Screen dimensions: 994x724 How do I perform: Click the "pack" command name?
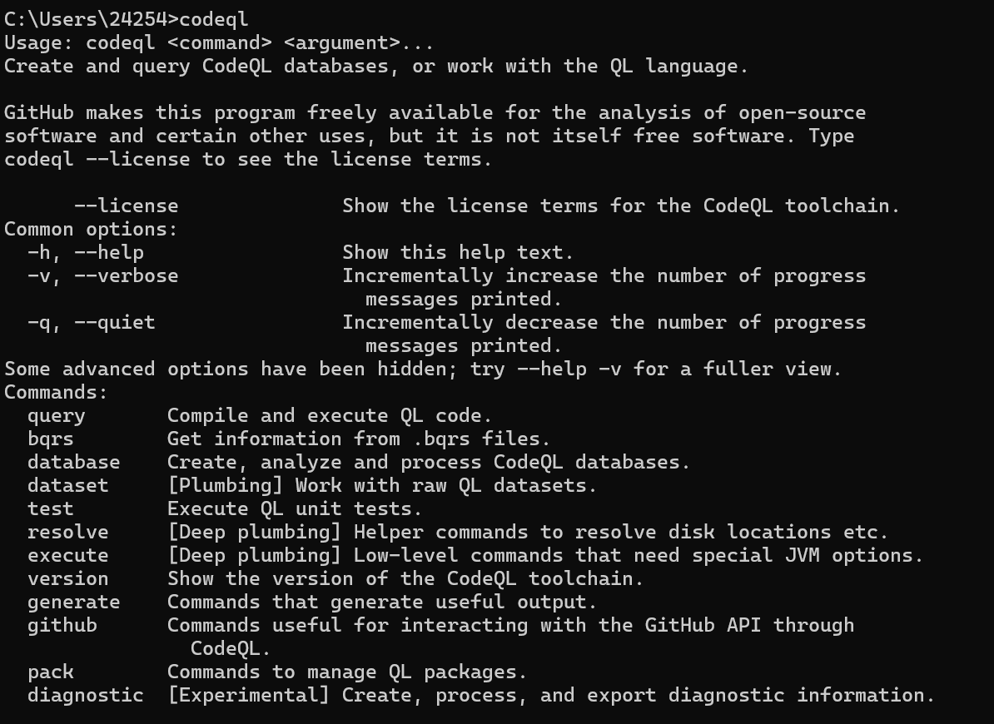tap(50, 672)
